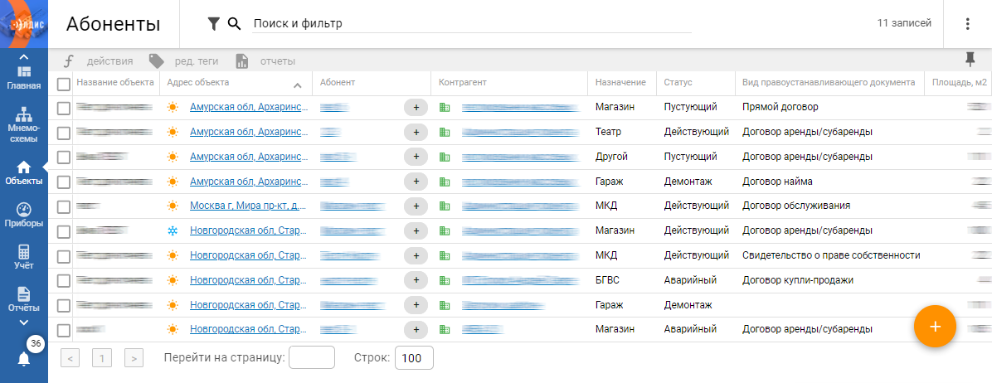Select checkbox of Договор найма row
This screenshot has width=992, height=383.
pyautogui.click(x=63, y=182)
